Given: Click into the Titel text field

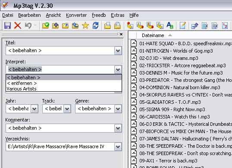Looking at the screenshot, I should 60,51.
